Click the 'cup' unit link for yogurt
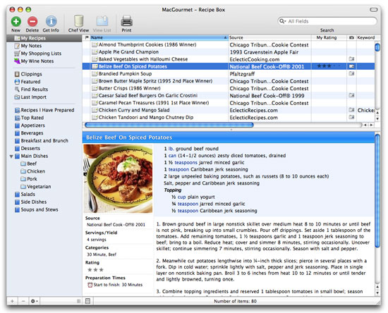The width and height of the screenshot is (388, 313). 181,197
